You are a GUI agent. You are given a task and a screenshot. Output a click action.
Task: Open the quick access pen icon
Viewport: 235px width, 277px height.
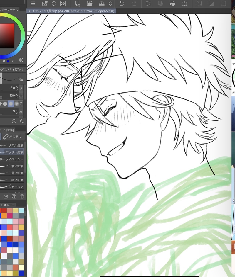[45, 4]
